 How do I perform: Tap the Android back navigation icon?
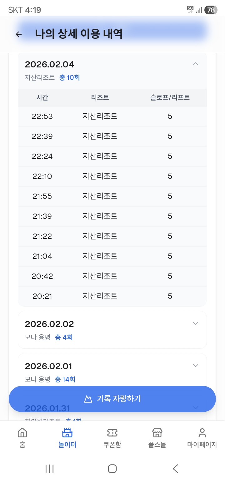click(176, 469)
